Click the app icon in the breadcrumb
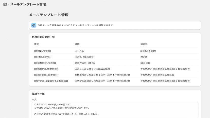Viewport: 210px width, 118px height. (5, 4)
